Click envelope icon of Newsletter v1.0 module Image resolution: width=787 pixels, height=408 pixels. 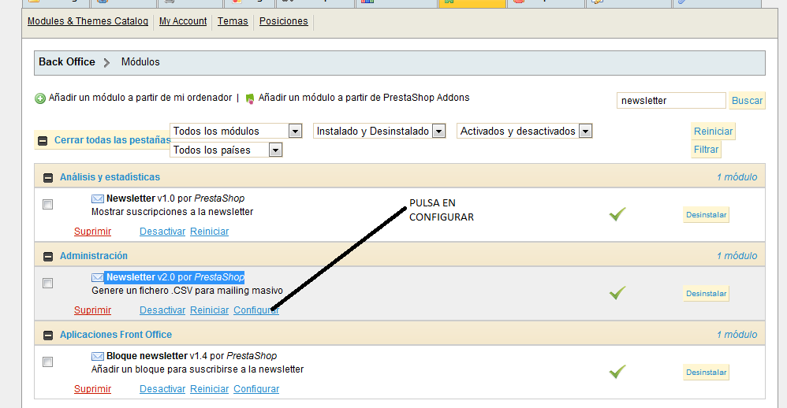pyautogui.click(x=98, y=198)
